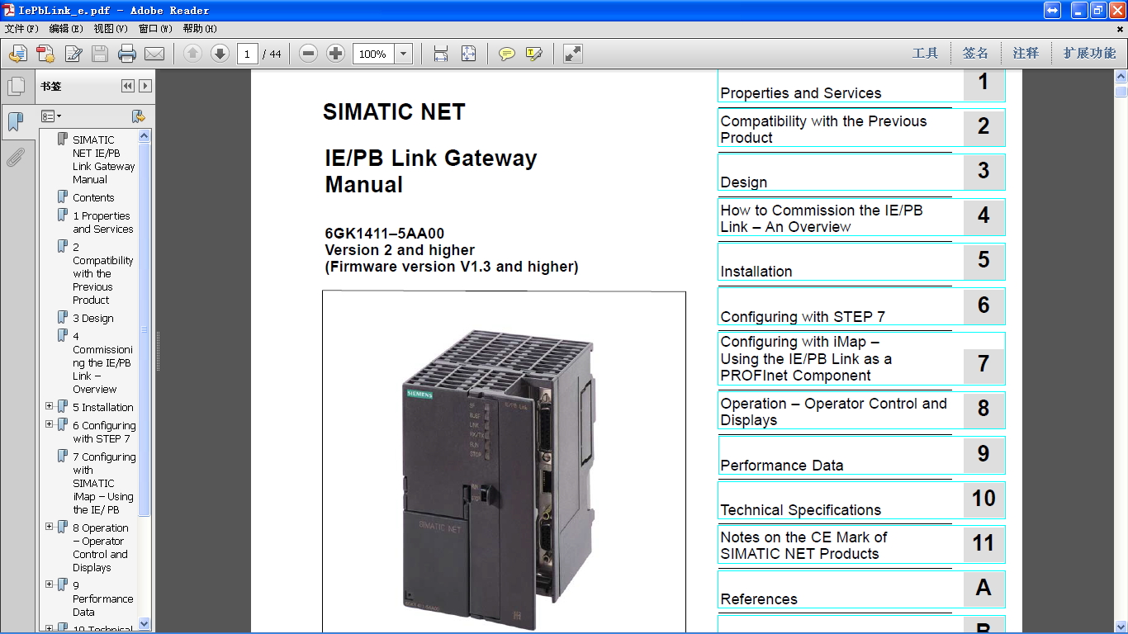
Task: Click the fit one full page icon
Action: click(x=468, y=54)
